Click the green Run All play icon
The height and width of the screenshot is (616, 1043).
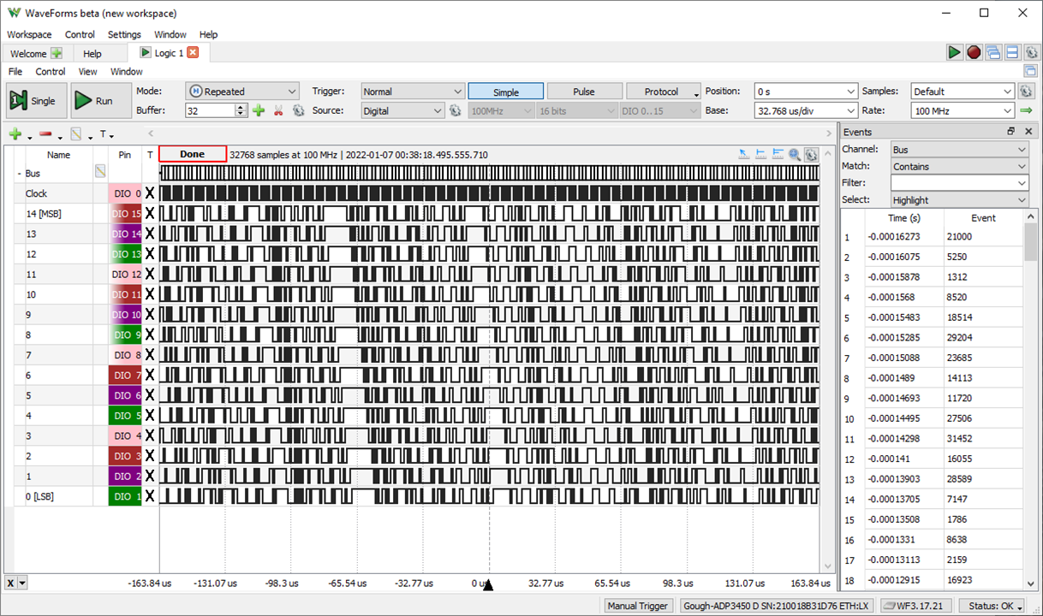coord(954,53)
